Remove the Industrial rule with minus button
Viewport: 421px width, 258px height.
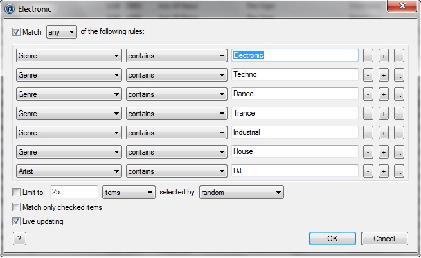(x=368, y=133)
